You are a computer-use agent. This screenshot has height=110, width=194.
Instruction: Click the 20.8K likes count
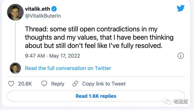point(25,84)
